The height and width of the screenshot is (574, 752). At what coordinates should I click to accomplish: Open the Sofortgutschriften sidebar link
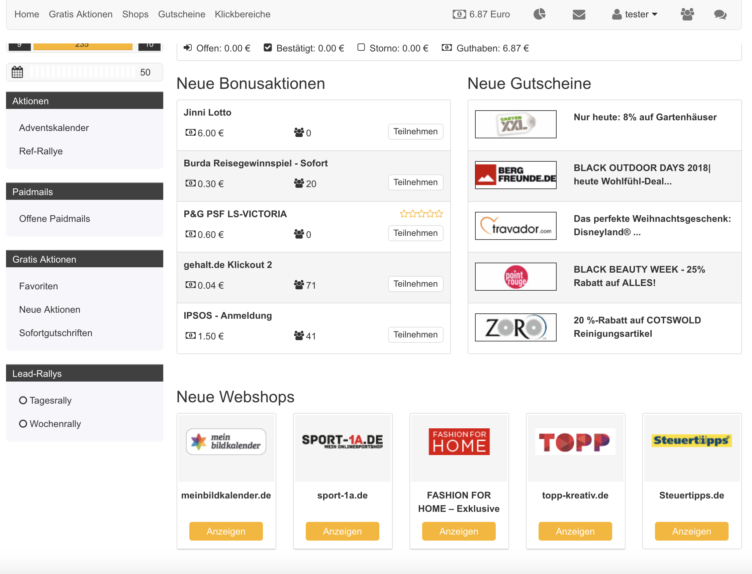click(x=56, y=333)
